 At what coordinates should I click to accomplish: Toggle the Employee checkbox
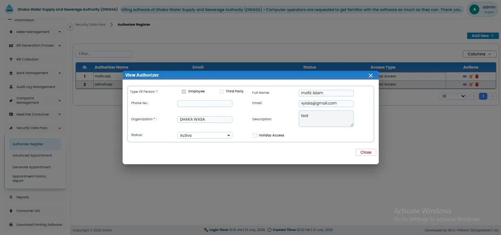(x=184, y=91)
